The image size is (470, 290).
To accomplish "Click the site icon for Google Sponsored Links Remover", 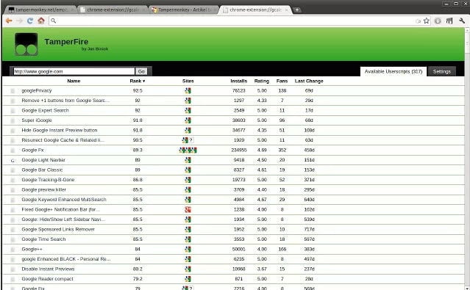I will (188, 229).
